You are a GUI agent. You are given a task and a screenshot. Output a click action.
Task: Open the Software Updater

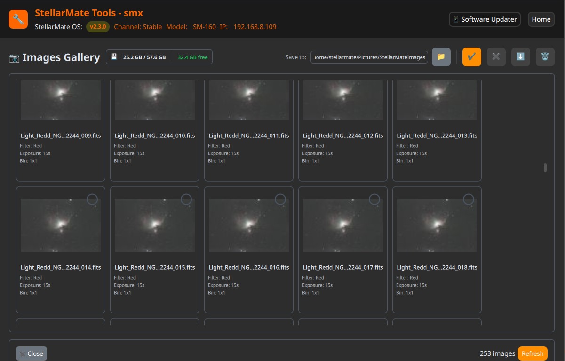click(x=485, y=19)
